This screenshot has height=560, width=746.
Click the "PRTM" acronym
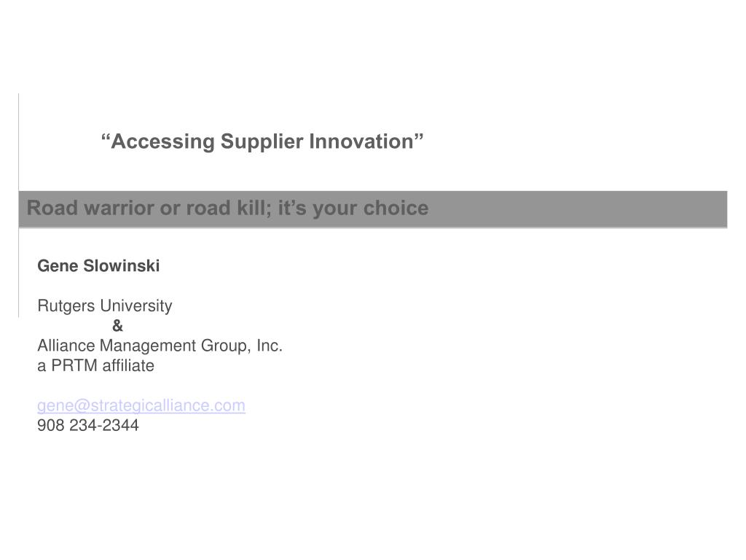[x=74, y=366]
